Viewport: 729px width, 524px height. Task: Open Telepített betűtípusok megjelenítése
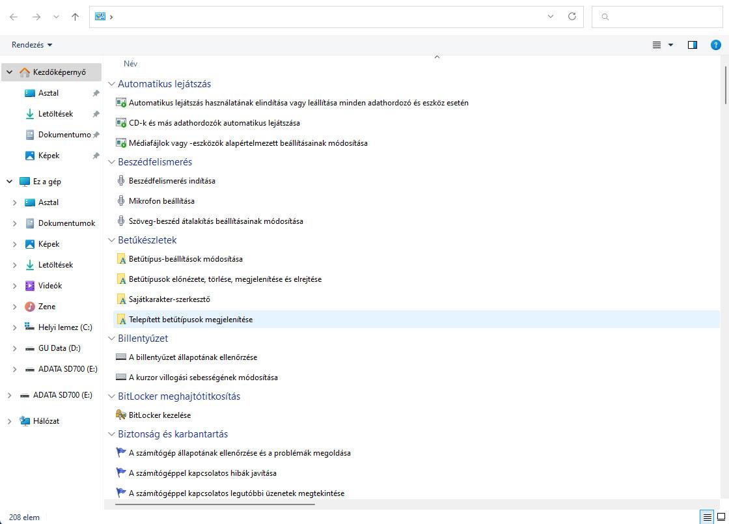191,320
